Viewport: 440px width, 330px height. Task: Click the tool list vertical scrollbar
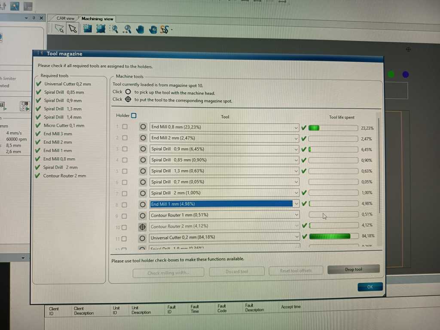point(379,165)
